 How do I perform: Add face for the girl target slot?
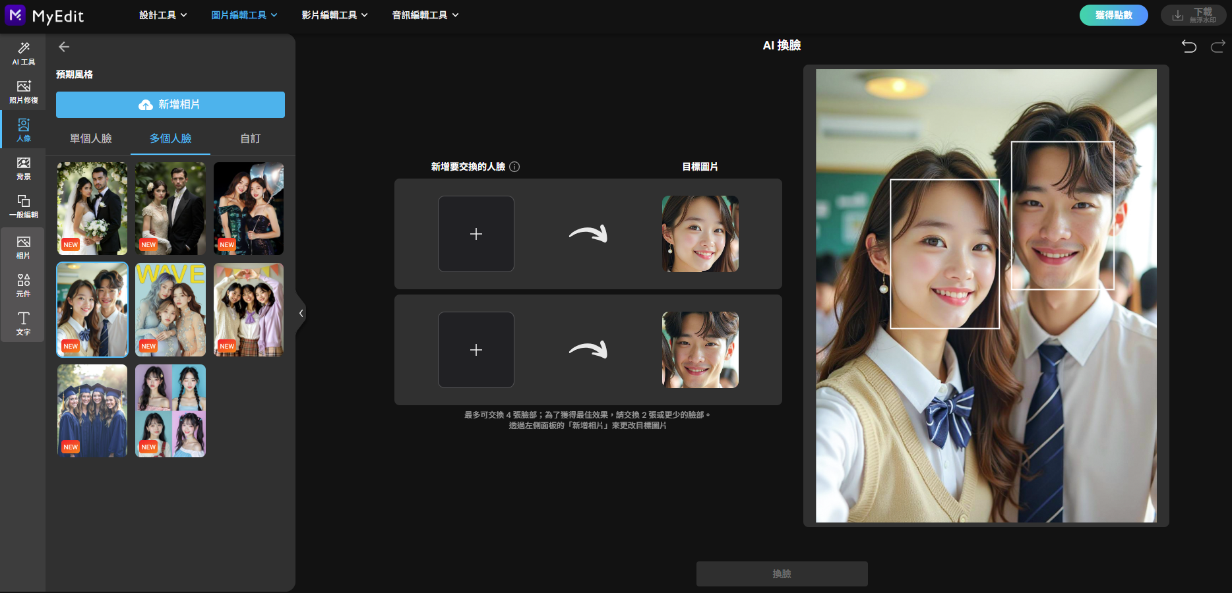pos(476,234)
